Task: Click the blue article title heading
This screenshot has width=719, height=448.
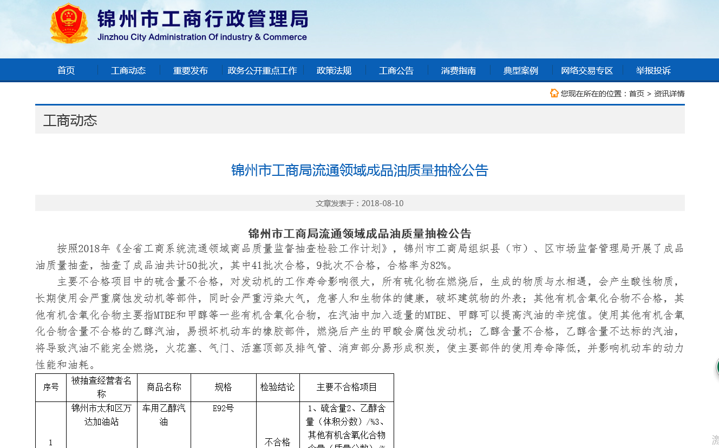Action: pos(360,170)
